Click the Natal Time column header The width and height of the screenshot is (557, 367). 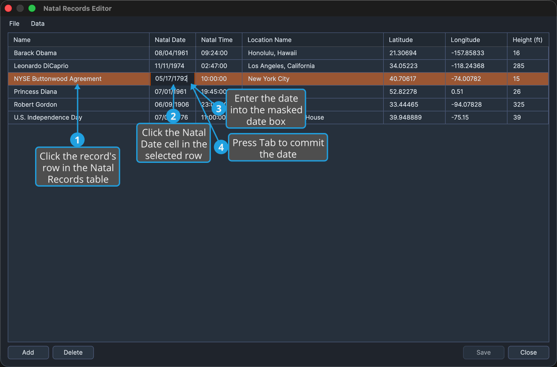coord(219,40)
